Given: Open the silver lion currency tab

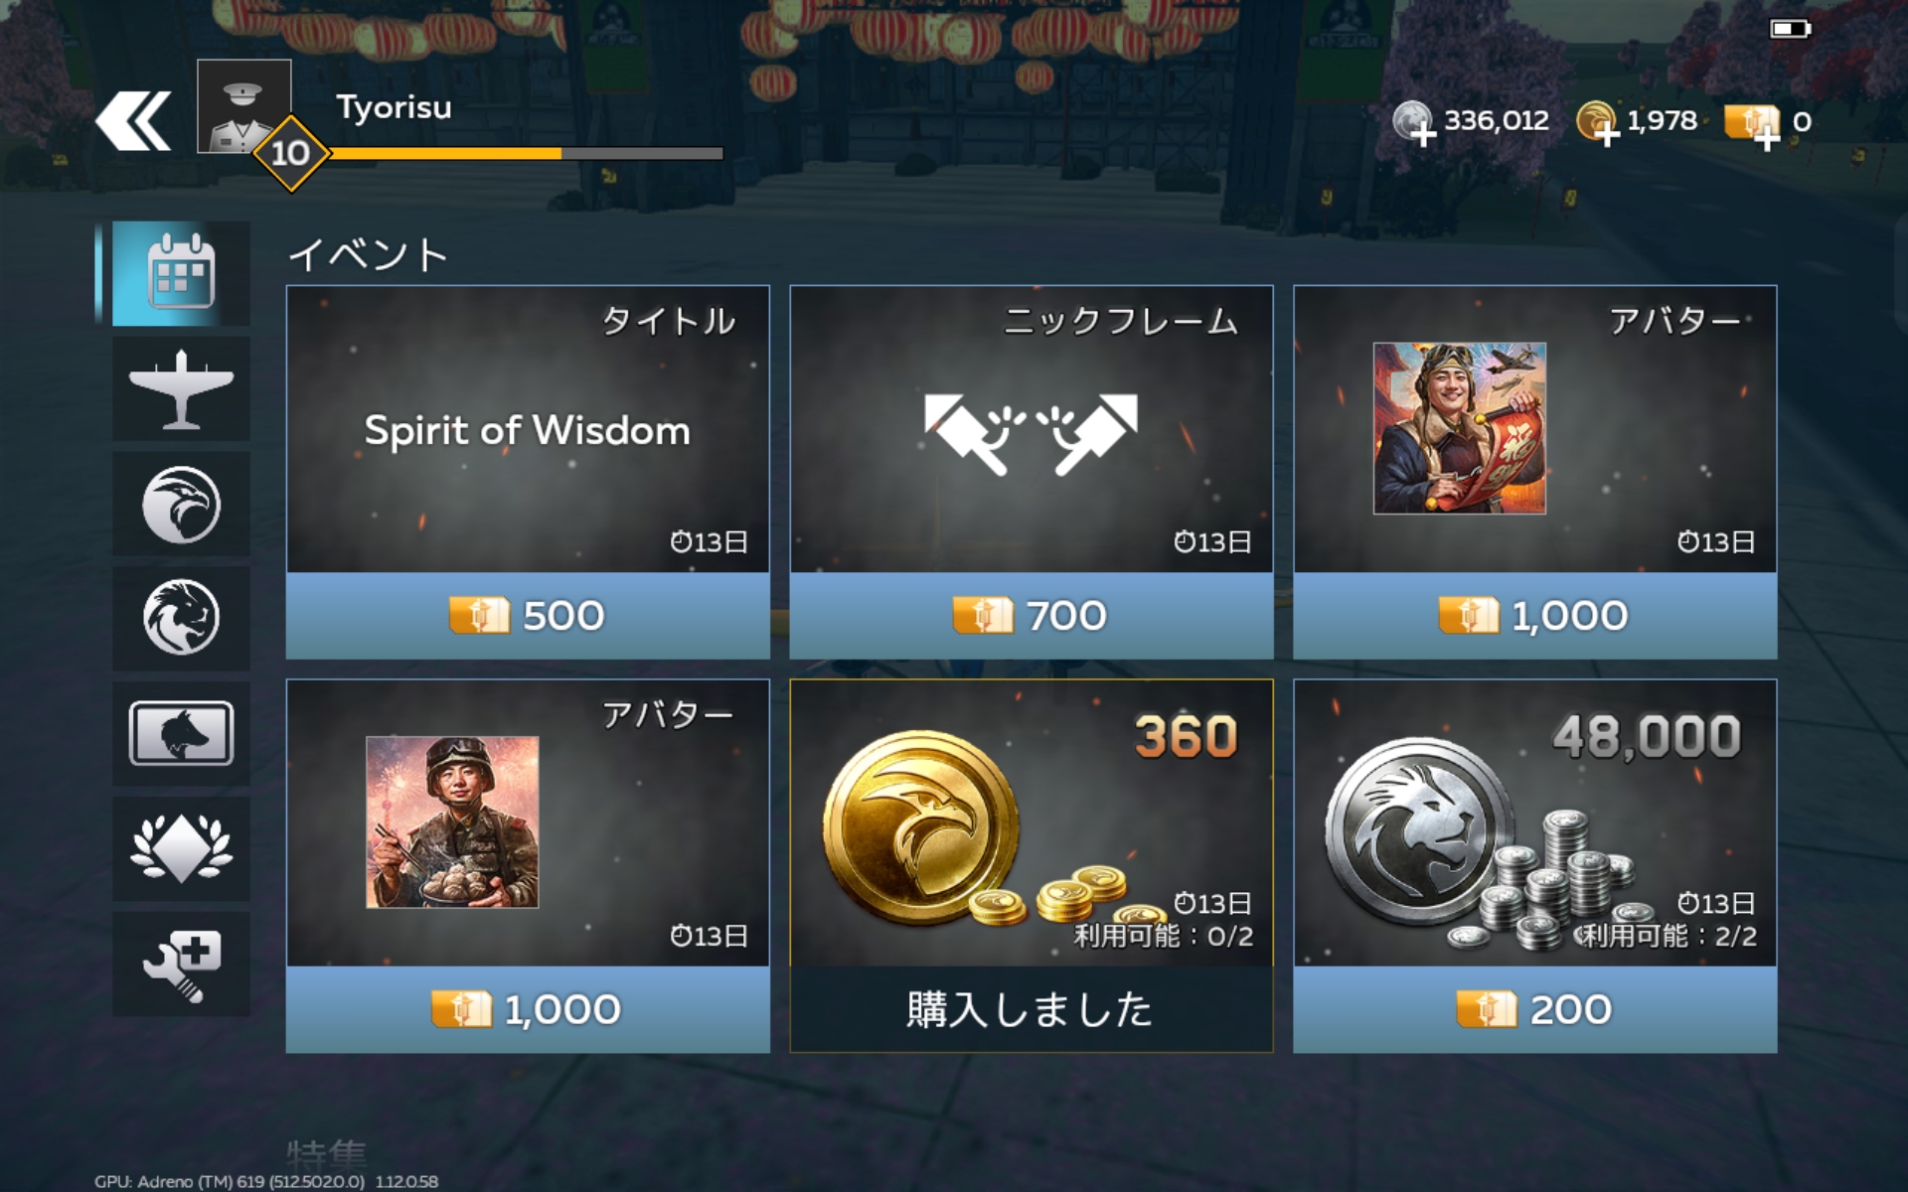Looking at the screenshot, I should [181, 618].
